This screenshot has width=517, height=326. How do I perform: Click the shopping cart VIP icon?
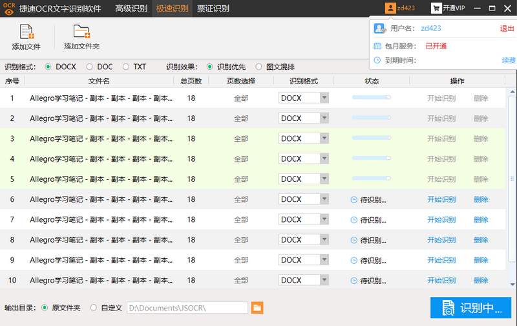click(x=436, y=8)
